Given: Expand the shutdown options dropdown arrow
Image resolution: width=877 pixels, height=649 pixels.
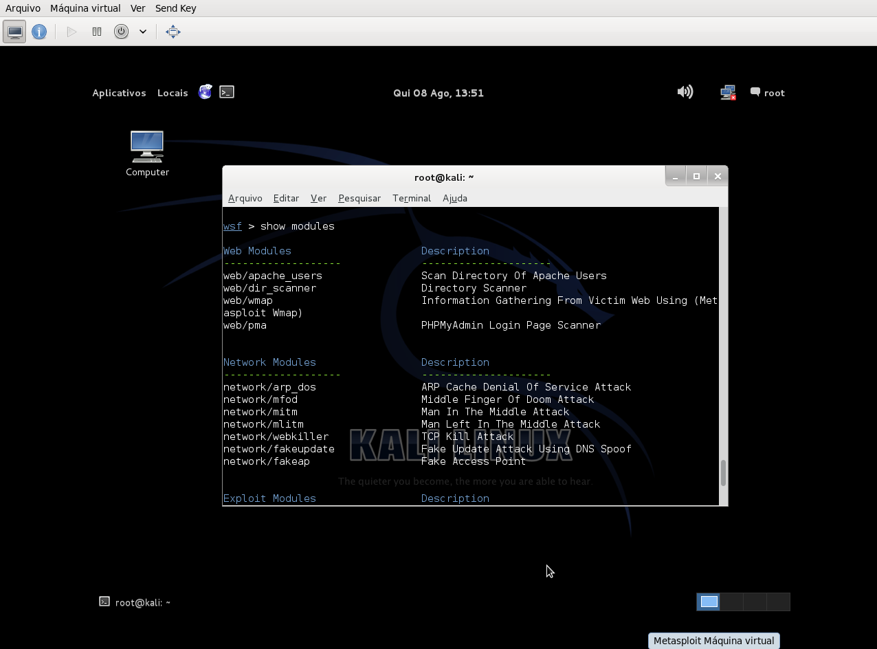Looking at the screenshot, I should tap(143, 32).
